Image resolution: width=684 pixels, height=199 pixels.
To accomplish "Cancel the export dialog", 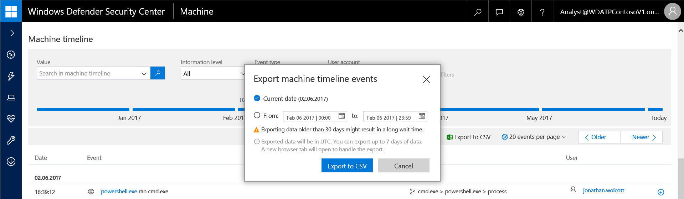I will click(403, 166).
